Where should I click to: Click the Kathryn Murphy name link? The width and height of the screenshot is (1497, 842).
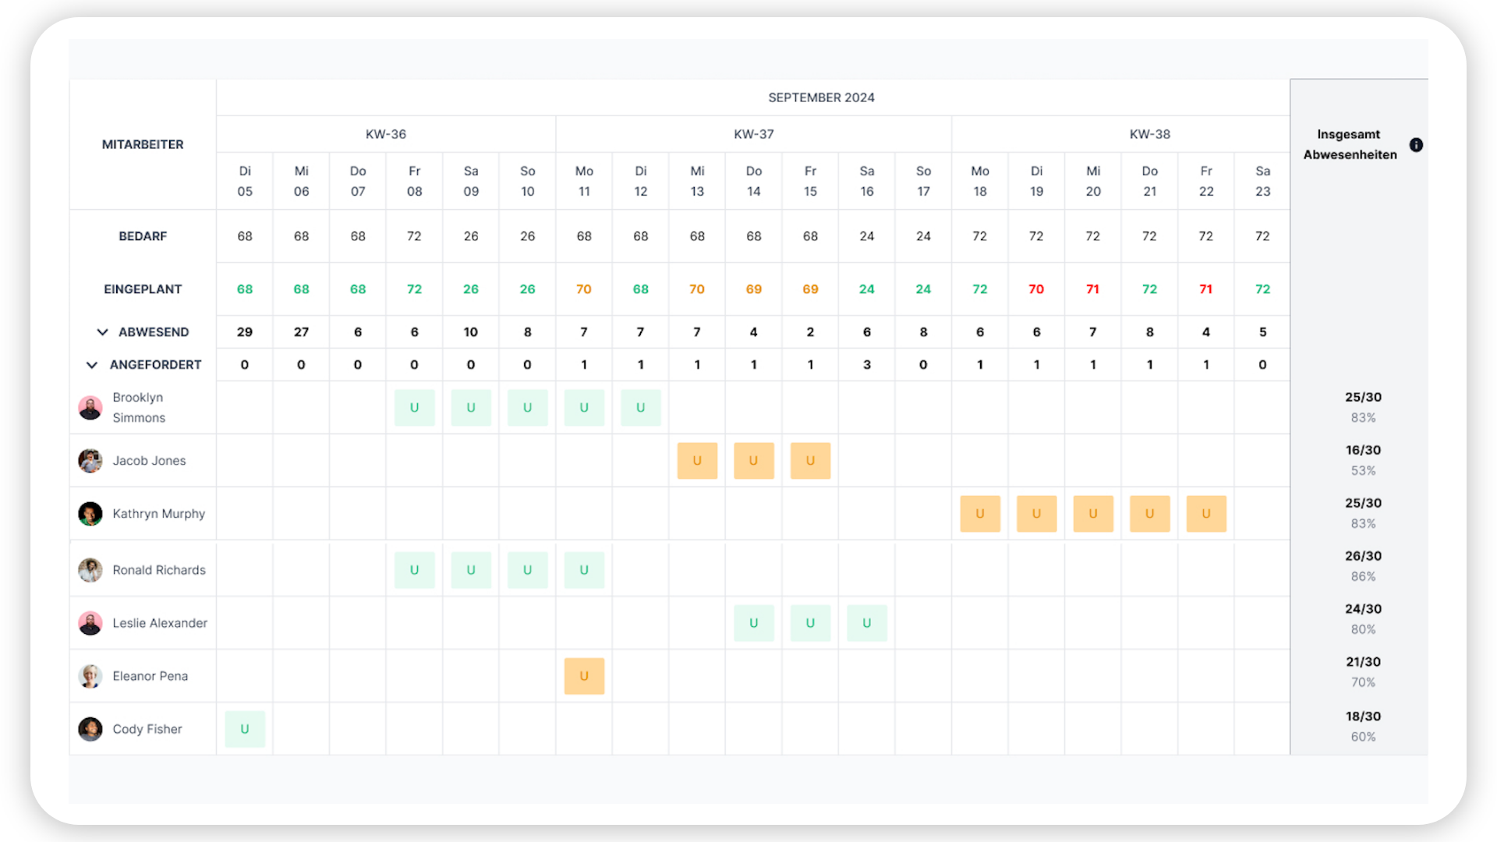[158, 514]
